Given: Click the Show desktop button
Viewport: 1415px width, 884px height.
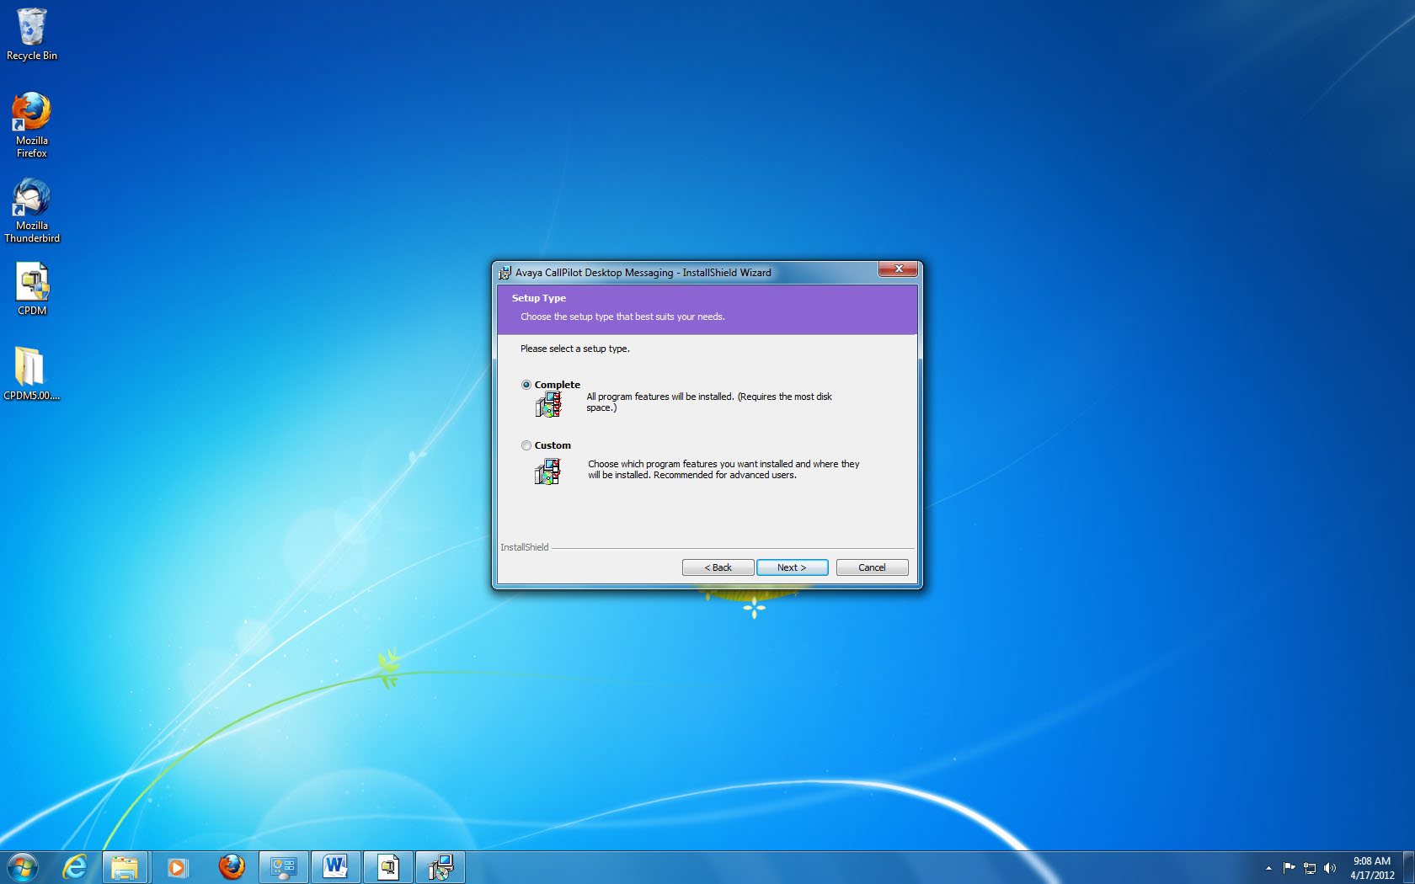Looking at the screenshot, I should 1409,867.
